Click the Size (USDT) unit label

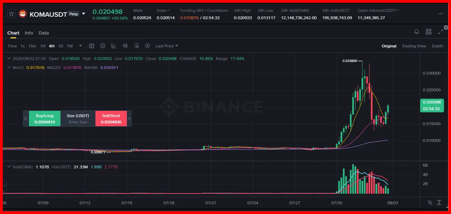point(78,116)
